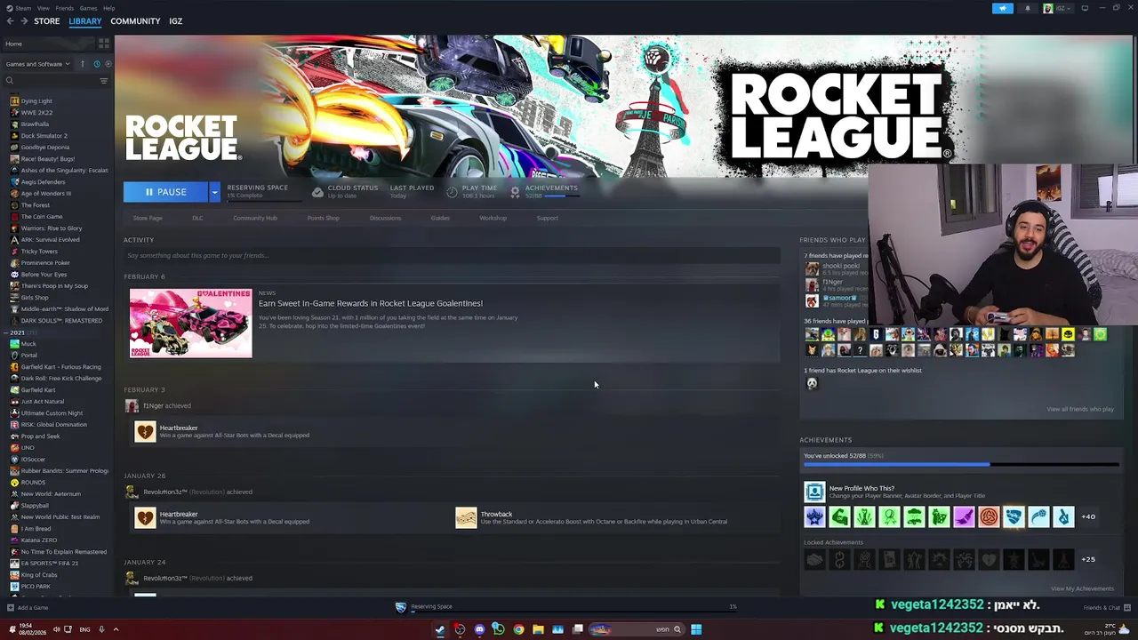The image size is (1138, 640).
Task: Open the play time clock icon
Action: pyautogui.click(x=452, y=191)
